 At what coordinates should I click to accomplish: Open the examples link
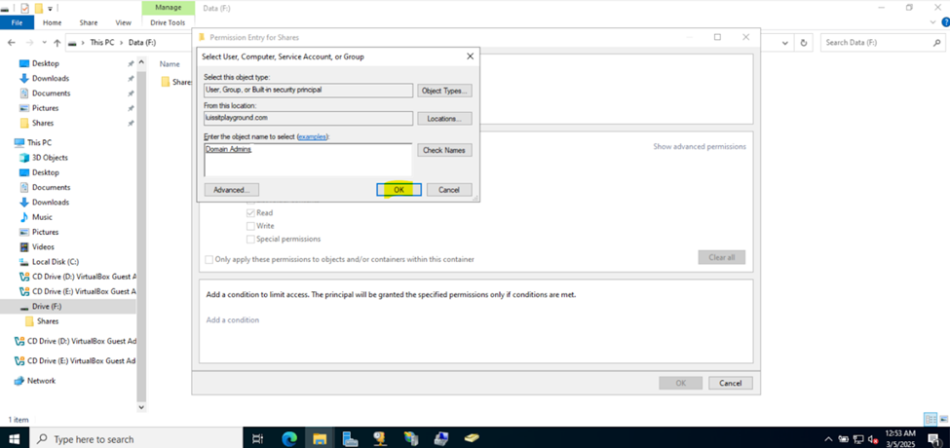313,136
